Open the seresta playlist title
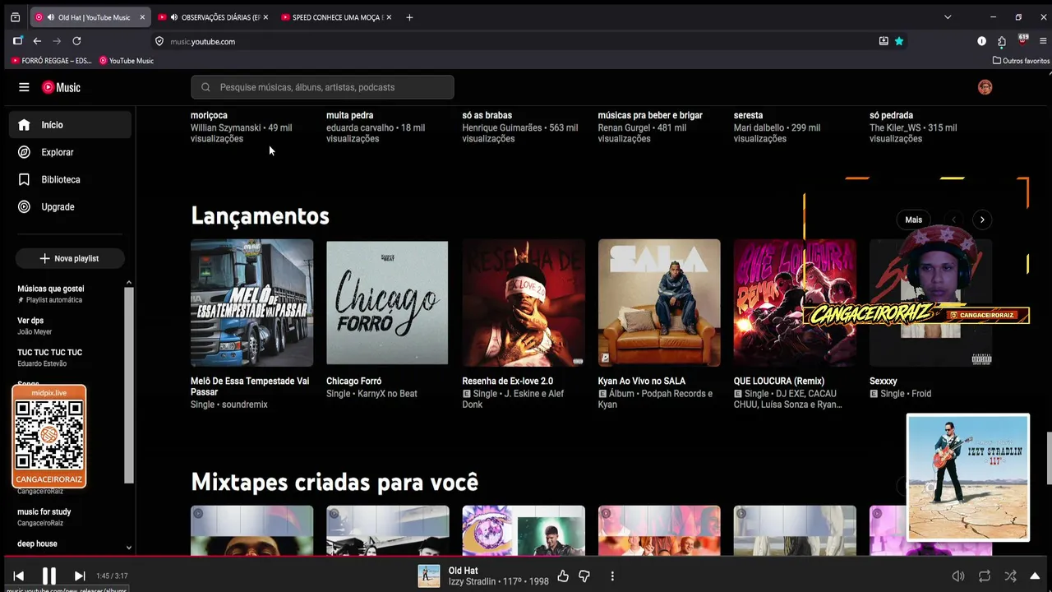 point(748,116)
